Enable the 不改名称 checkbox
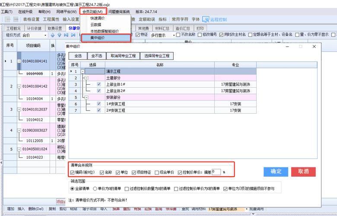 [x=178, y=35]
